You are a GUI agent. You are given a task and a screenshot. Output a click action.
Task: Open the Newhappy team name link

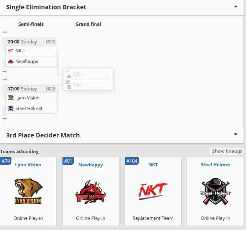(91, 165)
